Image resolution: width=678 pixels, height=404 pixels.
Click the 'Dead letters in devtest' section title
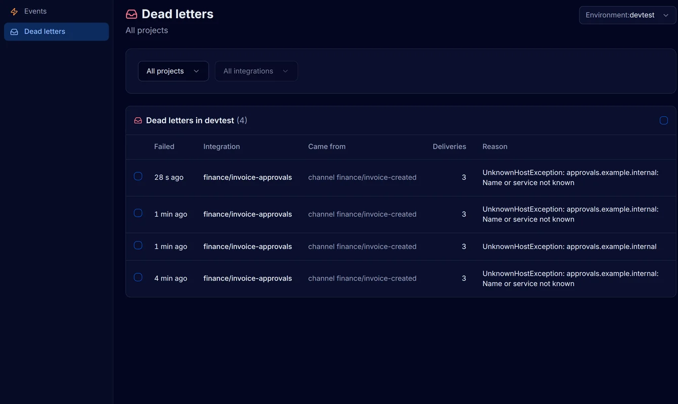(190, 120)
